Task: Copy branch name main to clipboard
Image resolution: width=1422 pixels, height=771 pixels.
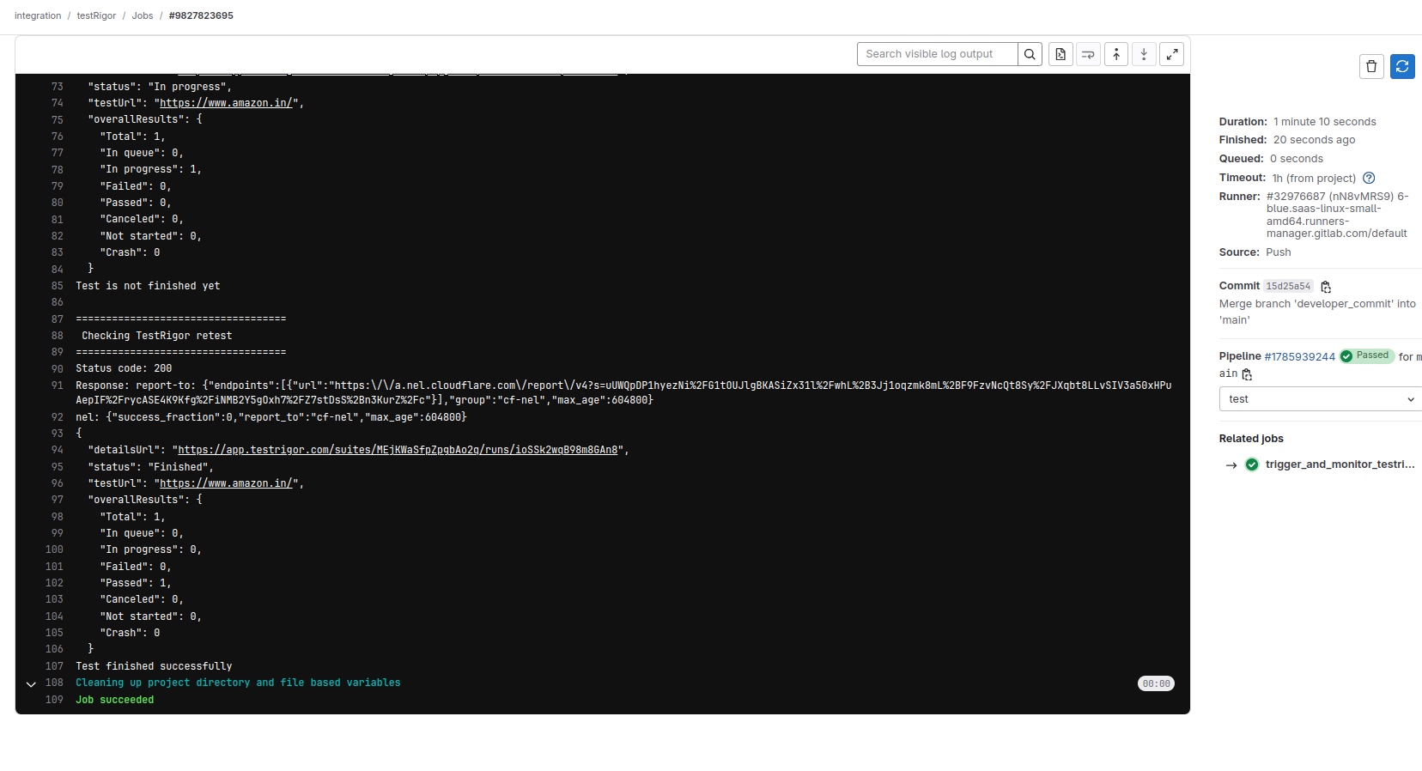Action: point(1247,374)
